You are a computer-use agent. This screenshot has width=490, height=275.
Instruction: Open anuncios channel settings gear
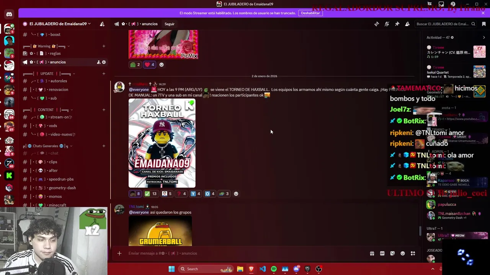[104, 62]
